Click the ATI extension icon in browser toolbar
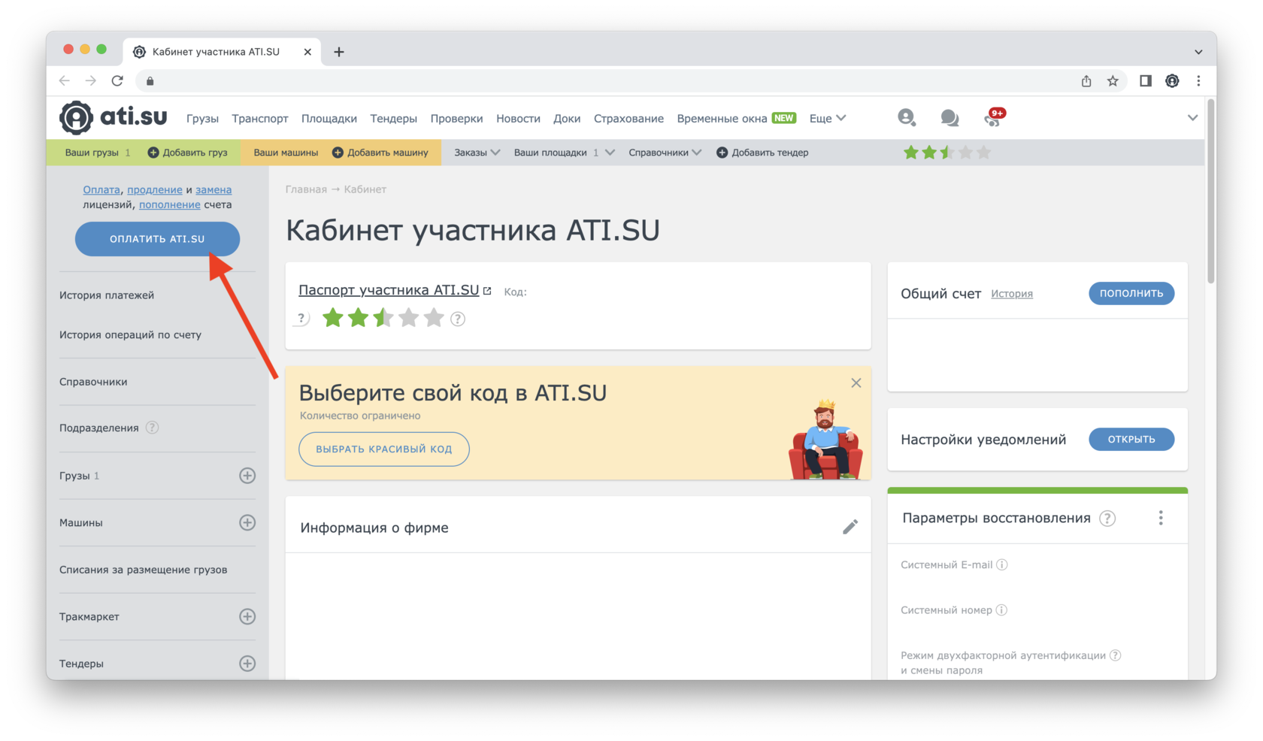This screenshot has height=741, width=1263. coord(1172,81)
